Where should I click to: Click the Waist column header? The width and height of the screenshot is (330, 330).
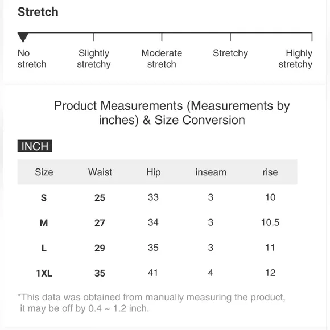pyautogui.click(x=100, y=172)
